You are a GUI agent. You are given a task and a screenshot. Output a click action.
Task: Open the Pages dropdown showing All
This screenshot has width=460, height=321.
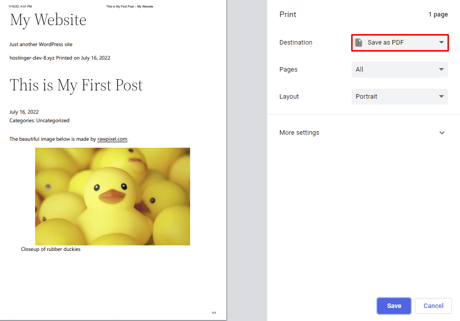coord(399,70)
